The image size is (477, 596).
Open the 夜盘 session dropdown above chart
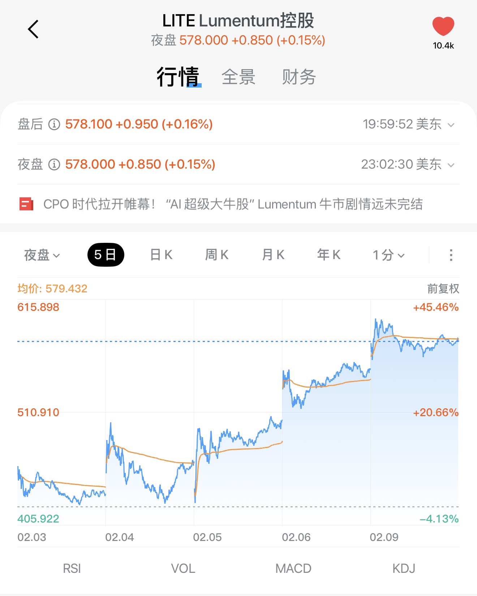42,255
